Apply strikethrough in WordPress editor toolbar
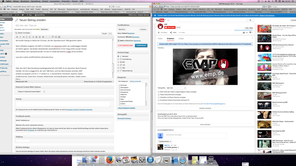This screenshot has width=296, height=166. pyautogui.click(x=24, y=37)
